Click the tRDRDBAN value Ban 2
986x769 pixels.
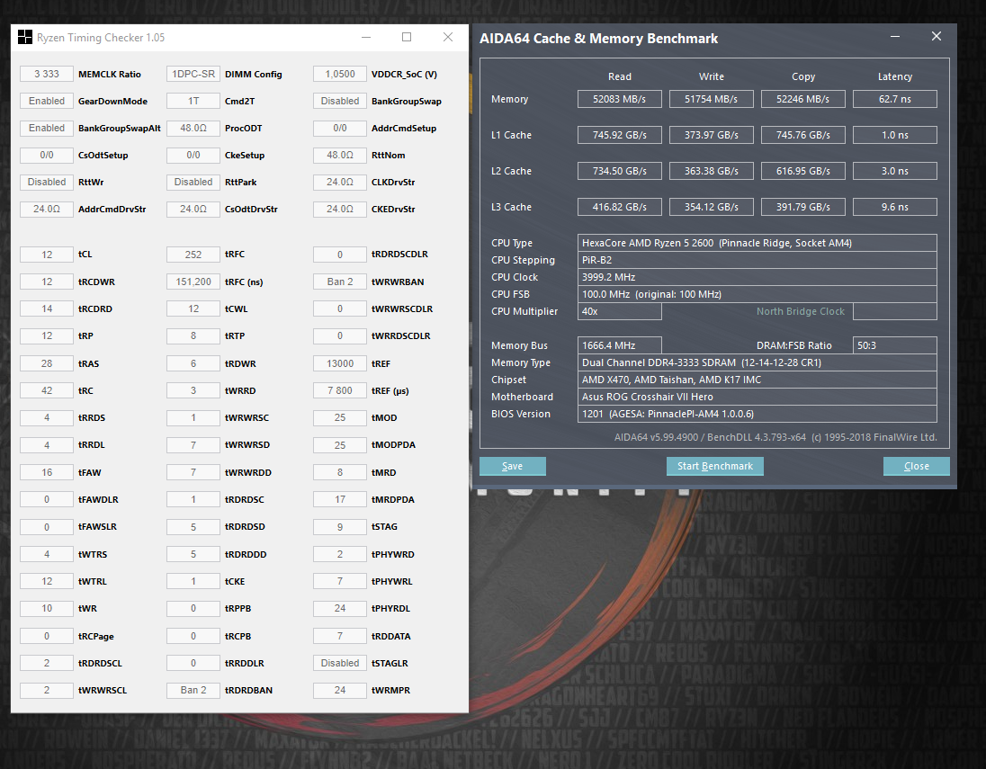[193, 691]
